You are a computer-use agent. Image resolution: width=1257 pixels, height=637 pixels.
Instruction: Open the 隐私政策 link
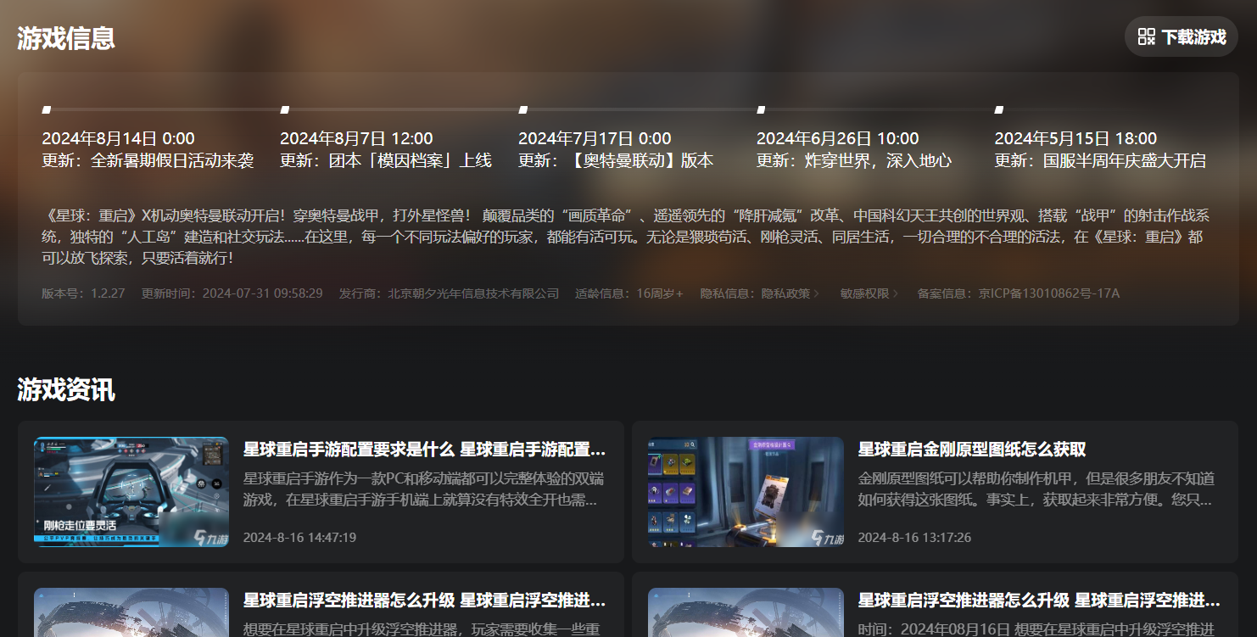(785, 293)
